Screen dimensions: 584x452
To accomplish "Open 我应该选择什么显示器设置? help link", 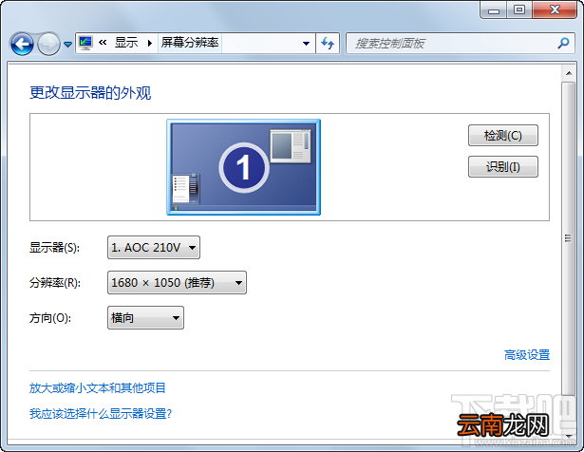I will pos(101,413).
